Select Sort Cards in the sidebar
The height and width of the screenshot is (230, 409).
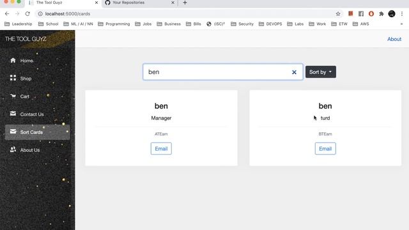click(38, 132)
